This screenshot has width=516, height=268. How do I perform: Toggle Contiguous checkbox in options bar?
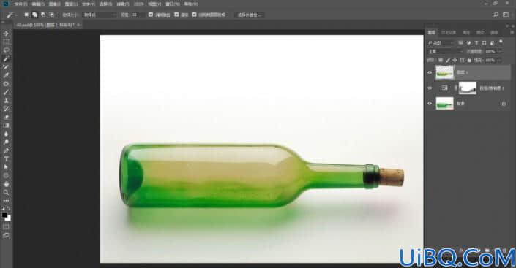pyautogui.click(x=176, y=15)
